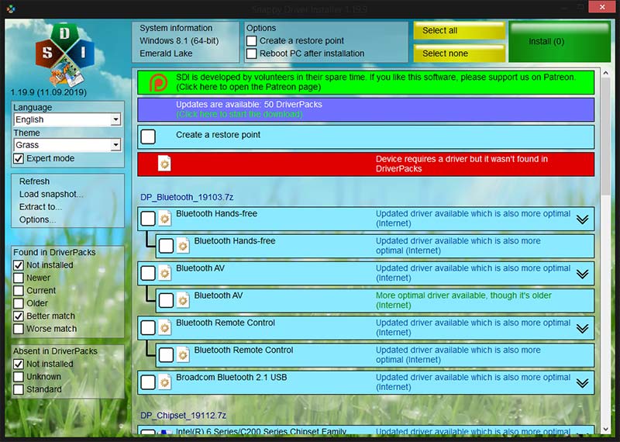Click the Patreon logo icon in green banner
Image resolution: width=620 pixels, height=442 pixels.
(x=158, y=83)
